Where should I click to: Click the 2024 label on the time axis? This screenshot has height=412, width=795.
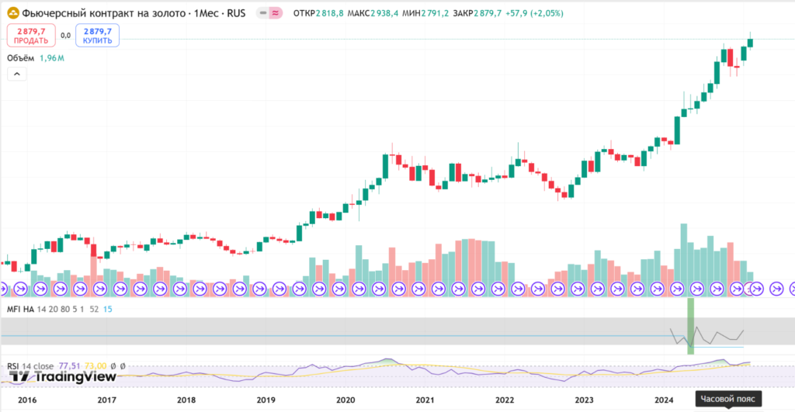tap(664, 400)
